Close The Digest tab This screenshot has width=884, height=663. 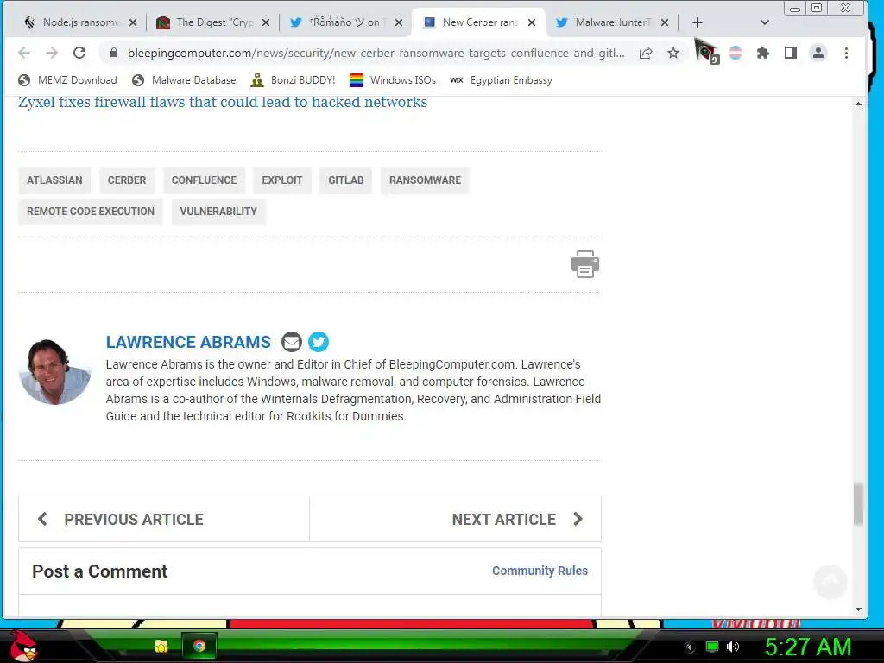pos(266,22)
